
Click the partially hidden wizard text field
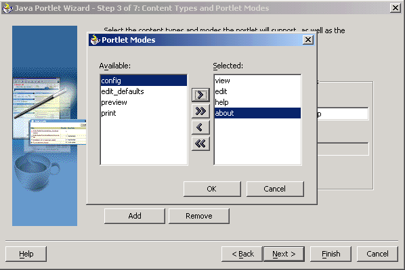(x=343, y=114)
